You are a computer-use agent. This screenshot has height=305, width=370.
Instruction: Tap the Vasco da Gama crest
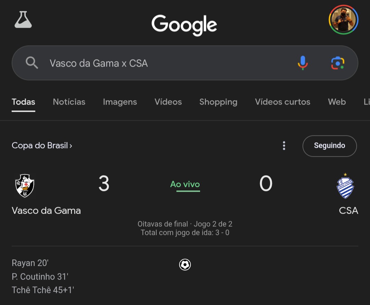[x=25, y=186]
